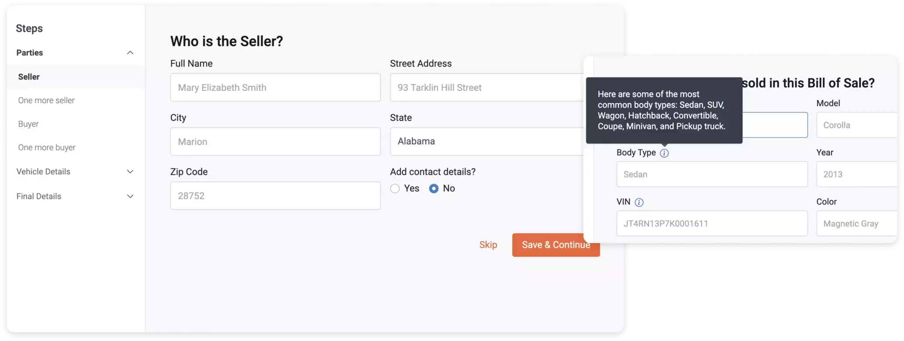Viewport: 904px width, 341px height.
Task: Click the Full Name input field
Action: click(x=275, y=87)
